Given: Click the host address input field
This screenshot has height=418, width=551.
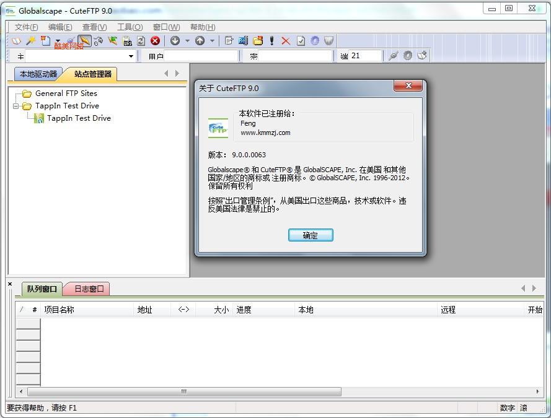Looking at the screenshot, I should 76,56.
